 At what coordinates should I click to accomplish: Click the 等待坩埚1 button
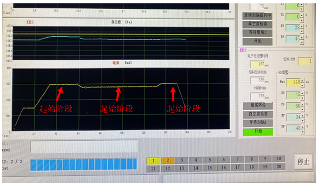click(258, 122)
